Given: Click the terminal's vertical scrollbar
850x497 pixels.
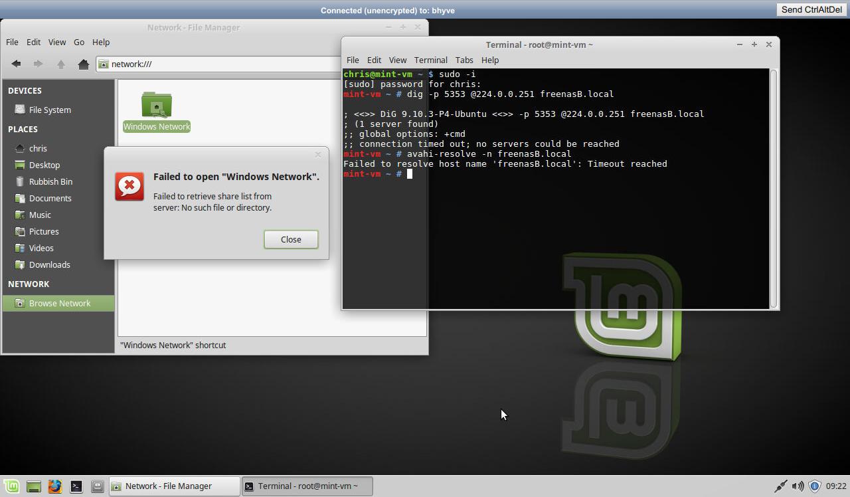Looking at the screenshot, I should click(x=773, y=188).
